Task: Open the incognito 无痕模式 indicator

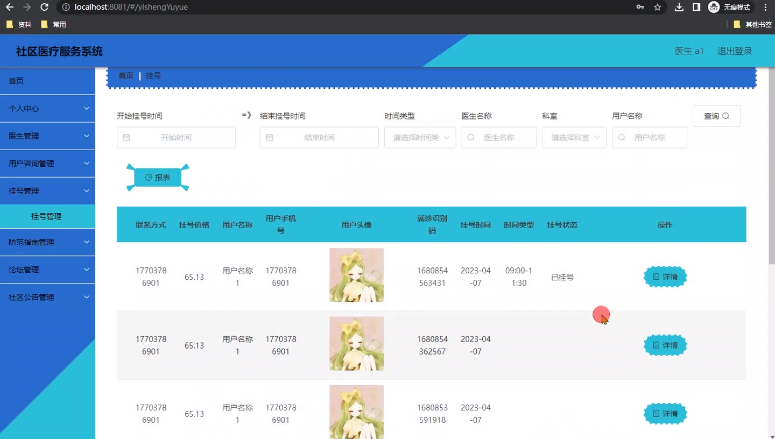Action: (730, 7)
